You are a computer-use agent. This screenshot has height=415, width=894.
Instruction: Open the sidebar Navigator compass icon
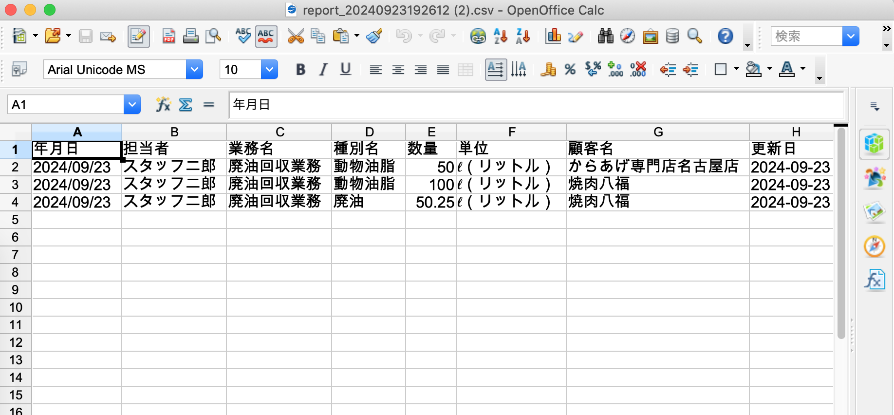pyautogui.click(x=874, y=246)
